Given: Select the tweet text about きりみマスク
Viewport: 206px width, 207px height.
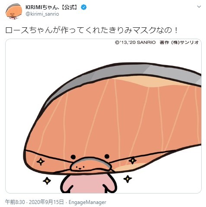Looking at the screenshot, I should [92, 30].
